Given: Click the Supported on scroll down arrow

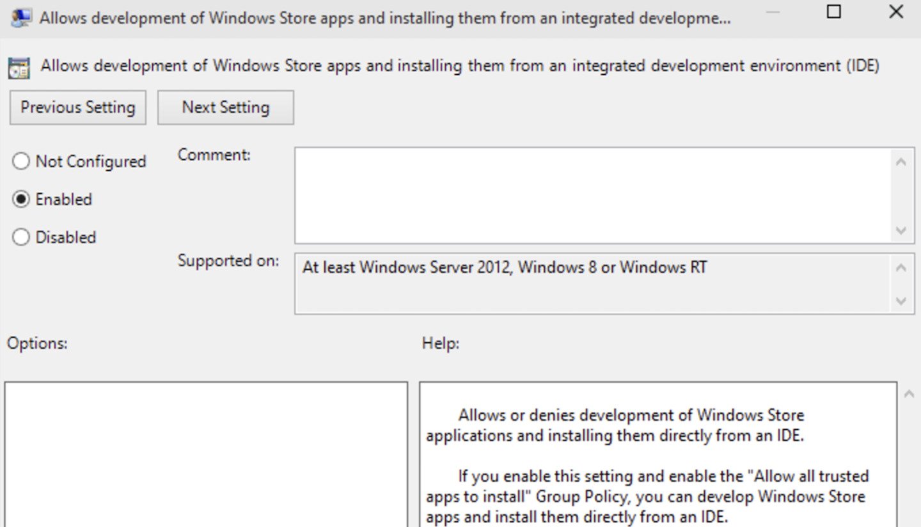Looking at the screenshot, I should click(x=901, y=301).
